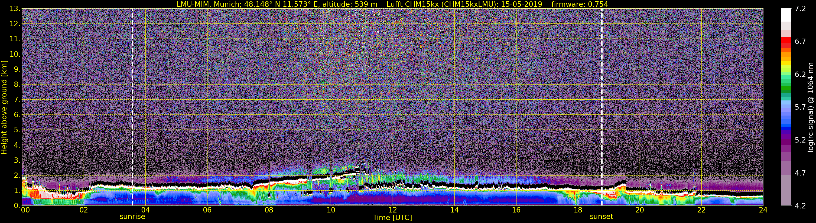816x223 pixels.
Task: Click the y-axis tick label '12.'
Action: tap(15, 24)
